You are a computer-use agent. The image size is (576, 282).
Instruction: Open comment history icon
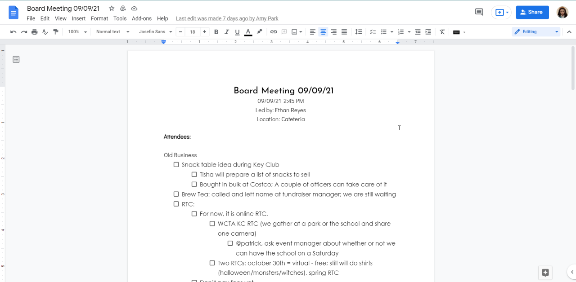tap(479, 12)
